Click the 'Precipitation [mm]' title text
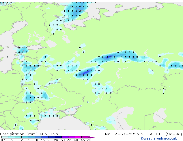 (19, 134)
